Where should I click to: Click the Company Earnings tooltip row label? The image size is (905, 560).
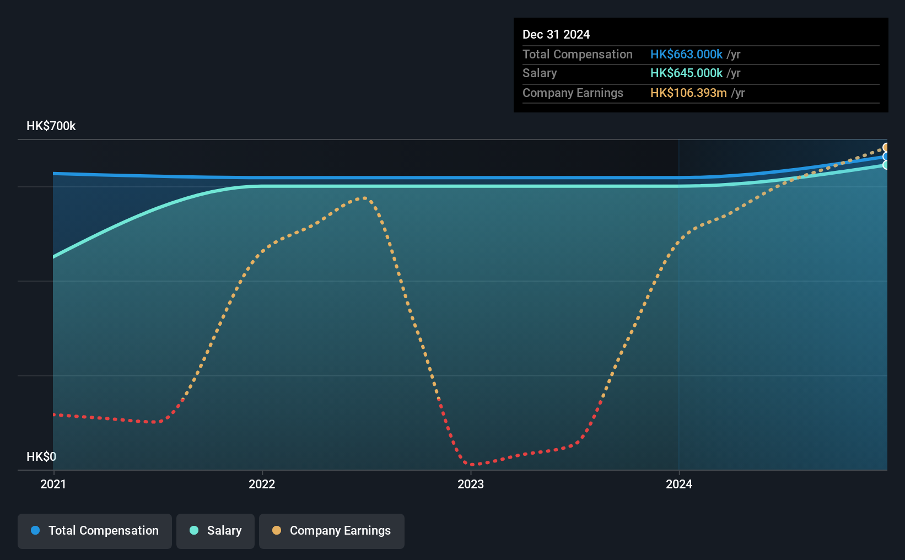coord(573,93)
